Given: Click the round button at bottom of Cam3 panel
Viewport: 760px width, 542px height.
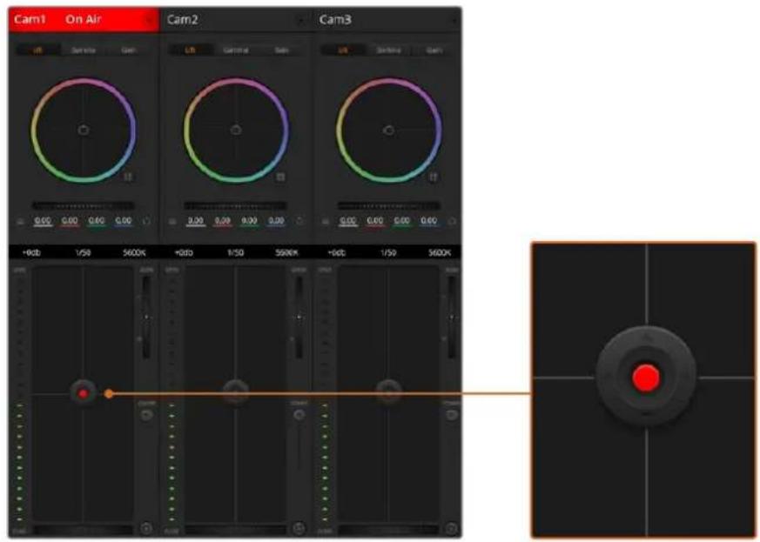Looking at the screenshot, I should (x=451, y=528).
